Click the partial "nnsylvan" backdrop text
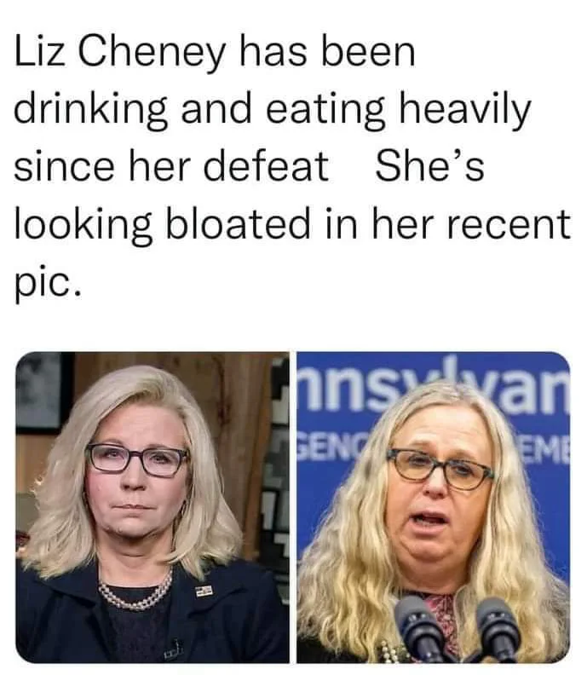Image resolution: width=587 pixels, height=675 pixels. pos(434,392)
